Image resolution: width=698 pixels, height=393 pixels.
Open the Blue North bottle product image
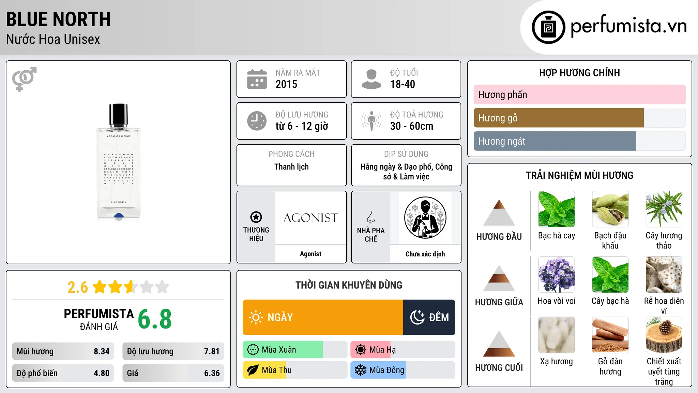pyautogui.click(x=118, y=162)
